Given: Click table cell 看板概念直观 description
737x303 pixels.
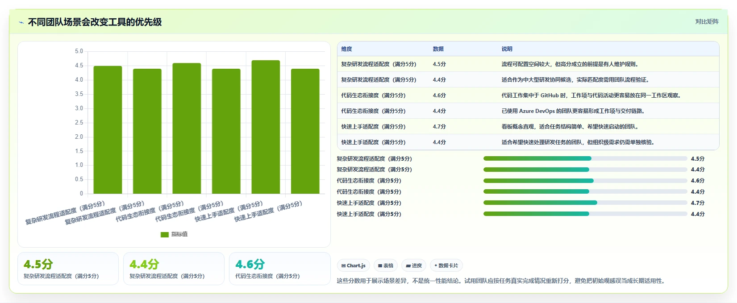Looking at the screenshot, I should [571, 127].
